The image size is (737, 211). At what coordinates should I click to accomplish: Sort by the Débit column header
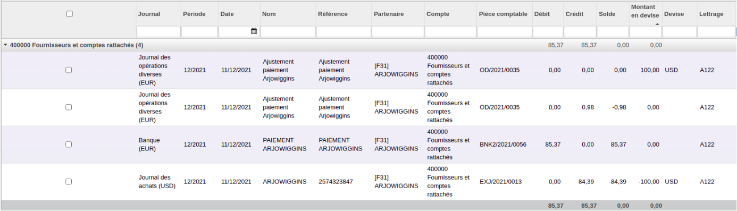(542, 14)
